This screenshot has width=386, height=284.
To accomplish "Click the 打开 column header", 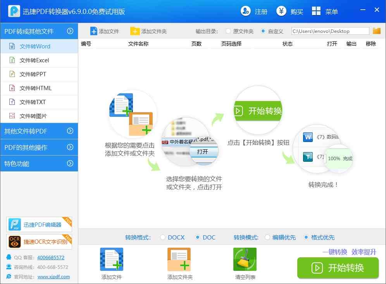I will click(332, 44).
